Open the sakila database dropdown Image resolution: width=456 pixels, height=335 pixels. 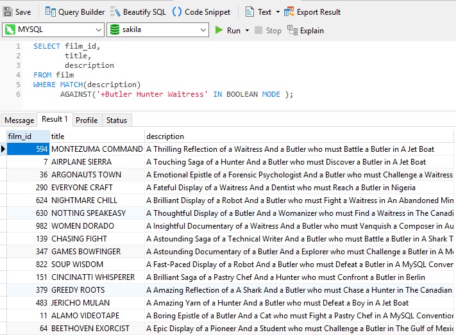pyautogui.click(x=203, y=30)
